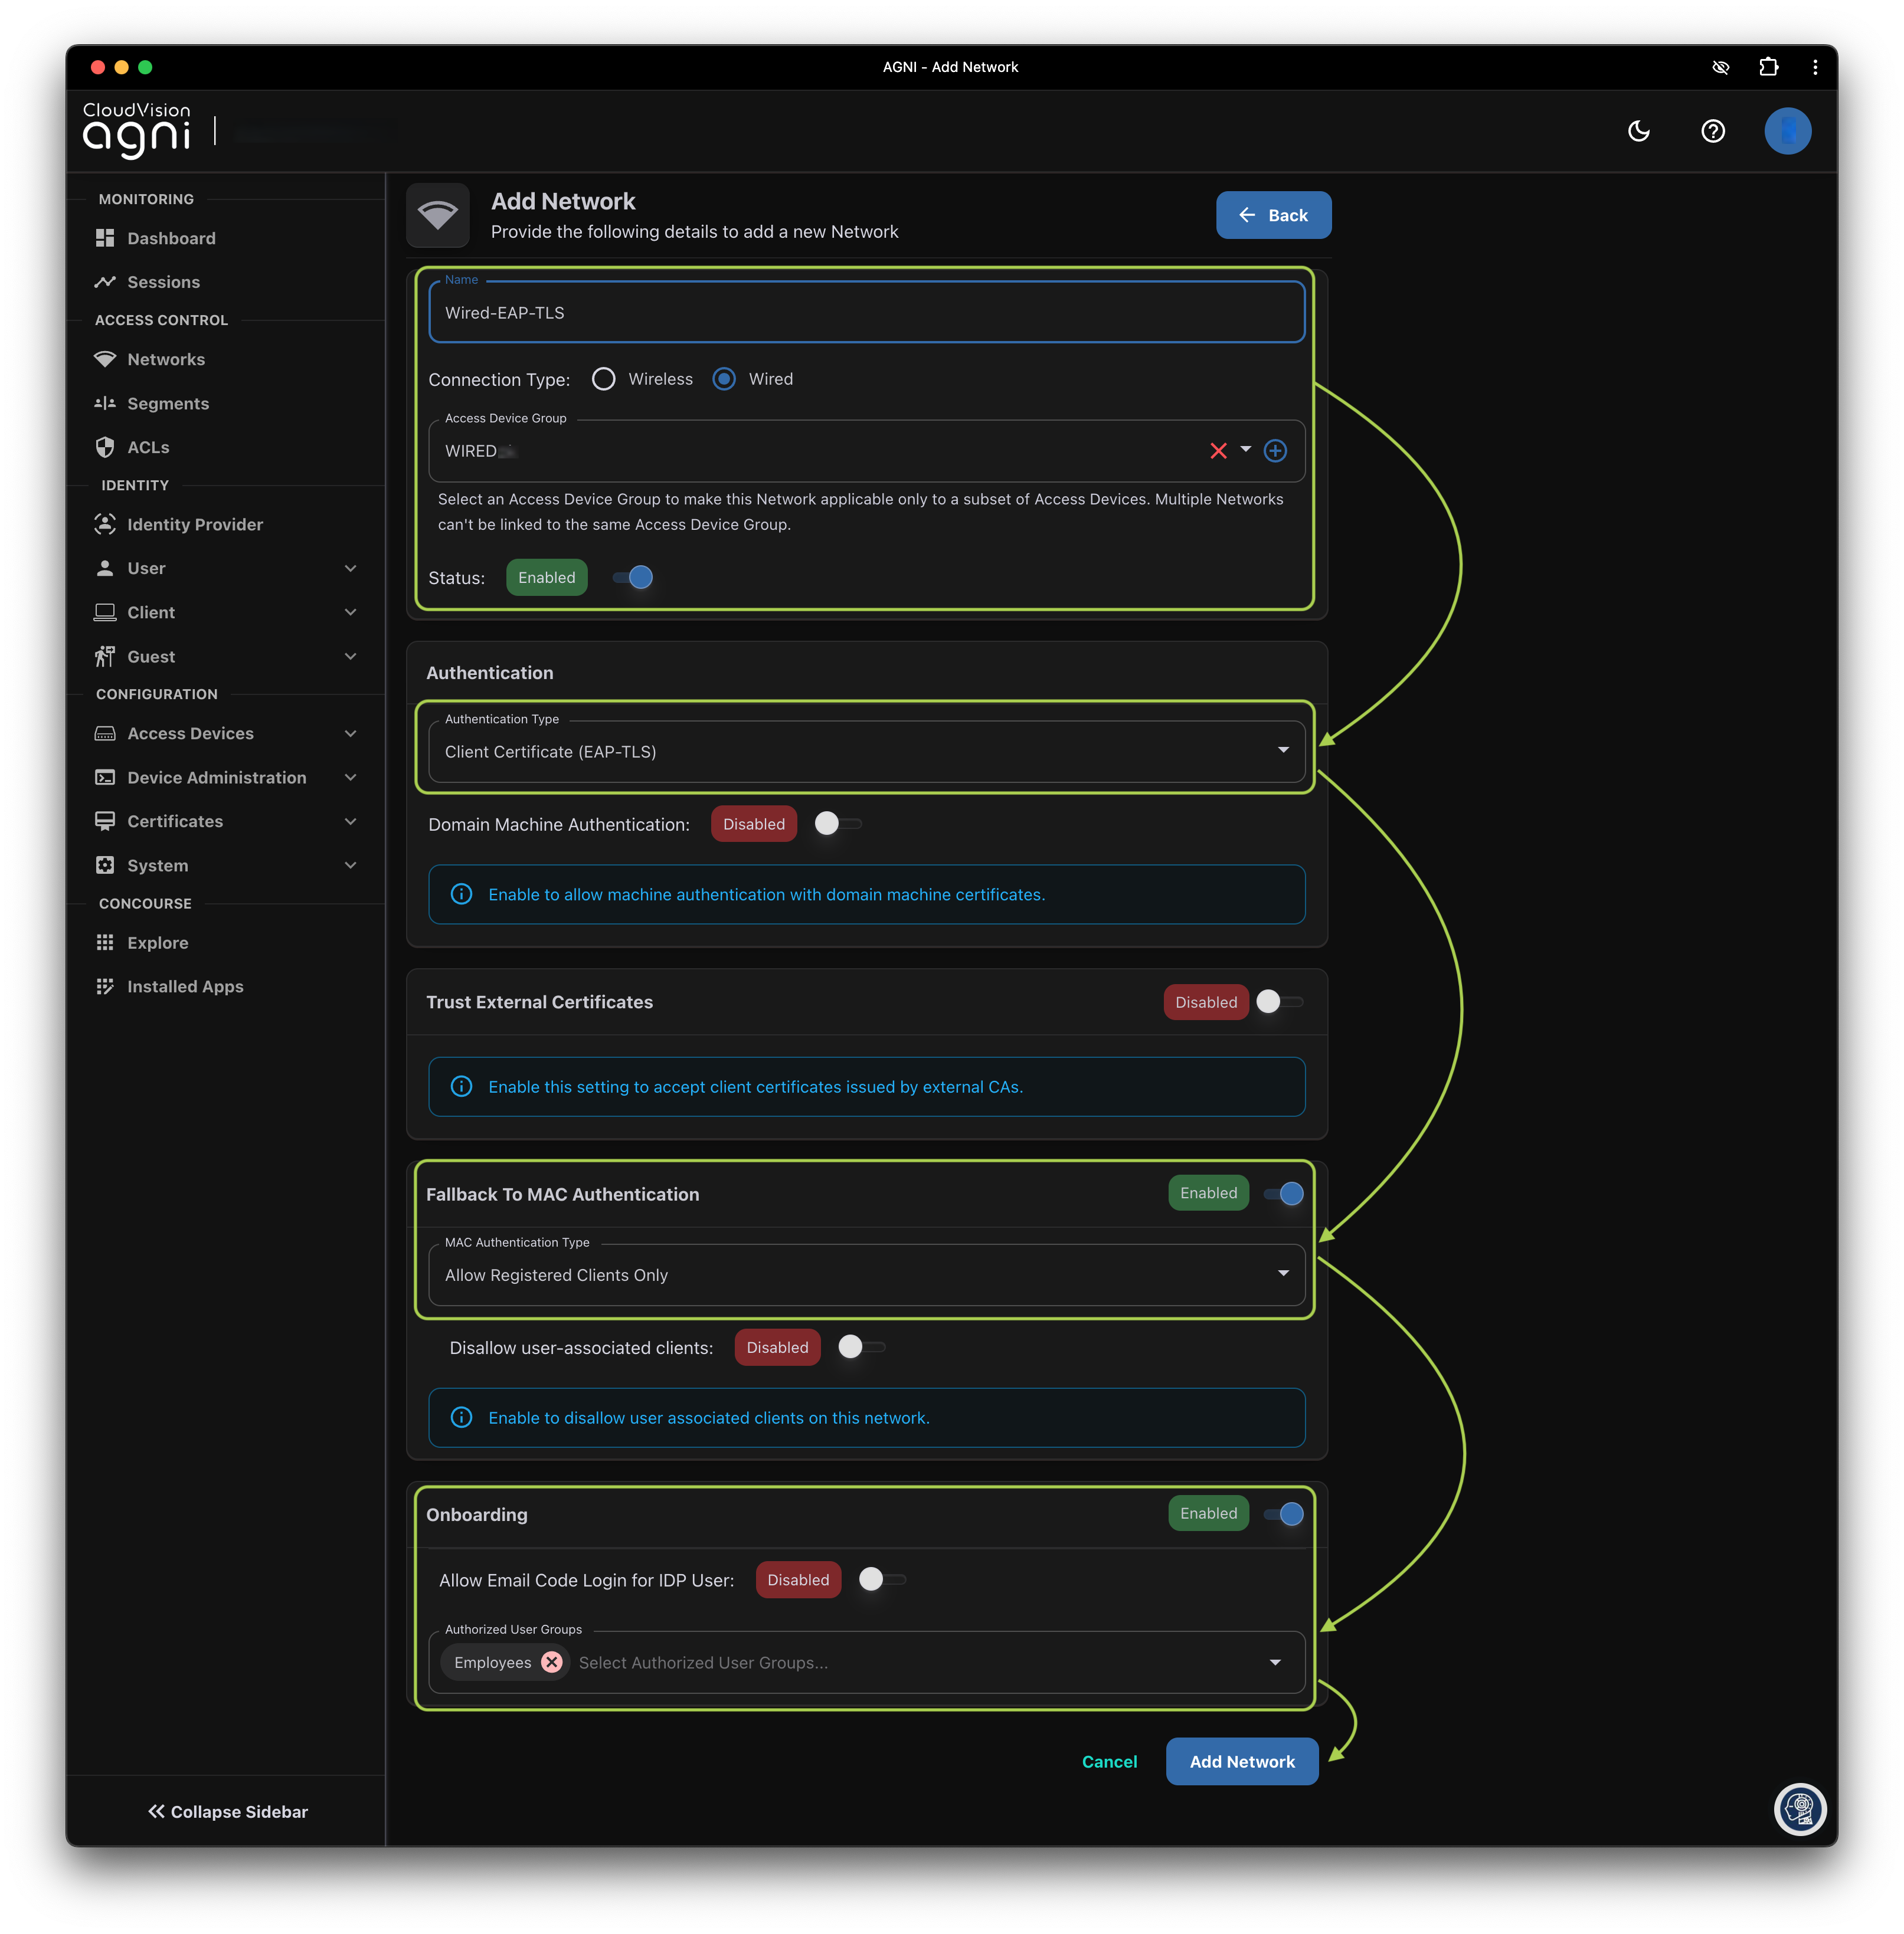The image size is (1904, 1934).
Task: Click the network Name input field
Action: pyautogui.click(x=866, y=313)
